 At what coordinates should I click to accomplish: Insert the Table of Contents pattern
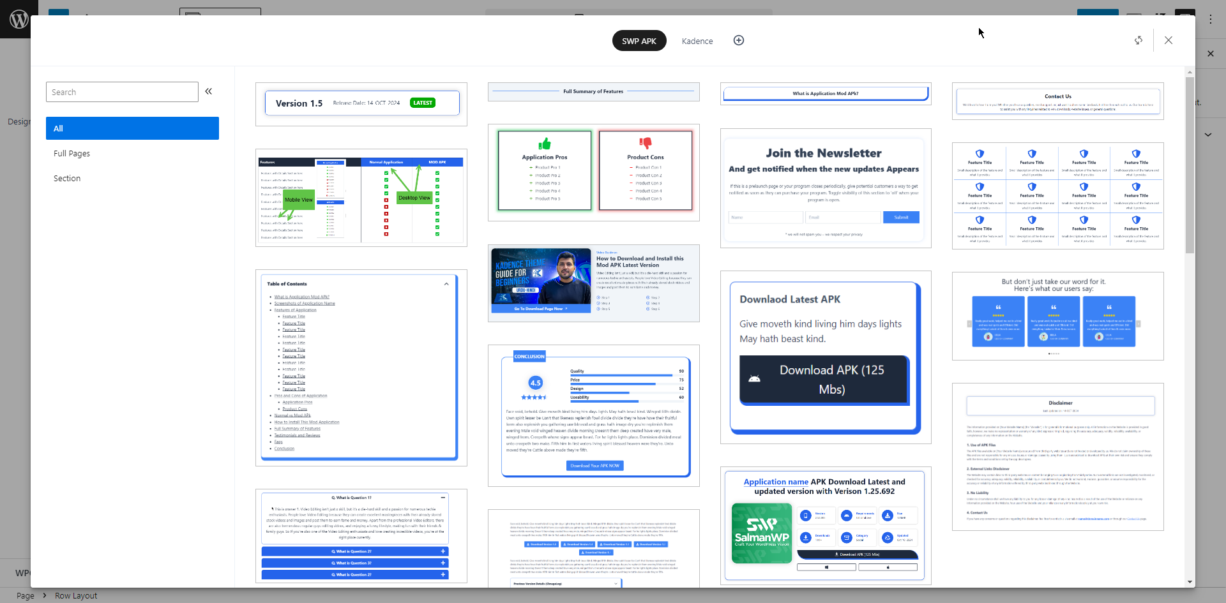[x=361, y=368]
